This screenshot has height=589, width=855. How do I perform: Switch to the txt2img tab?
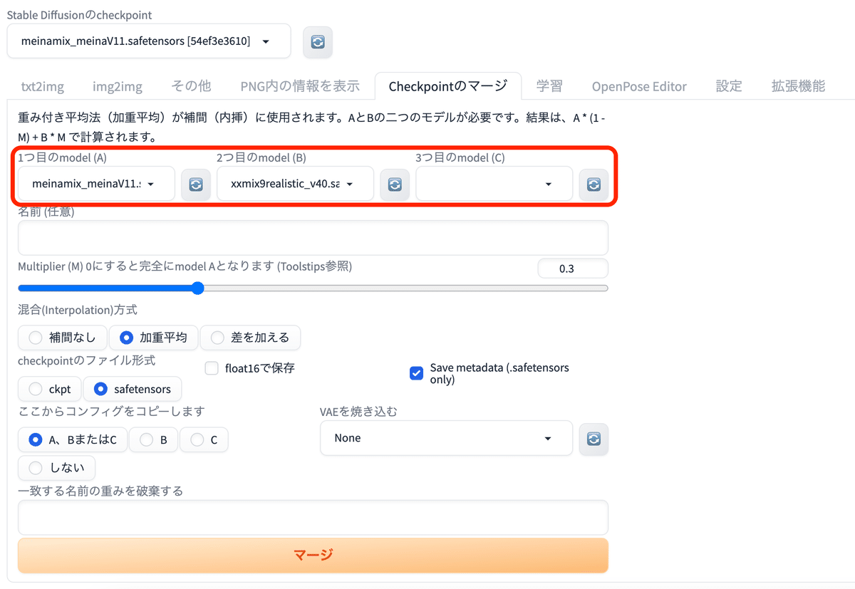(42, 86)
